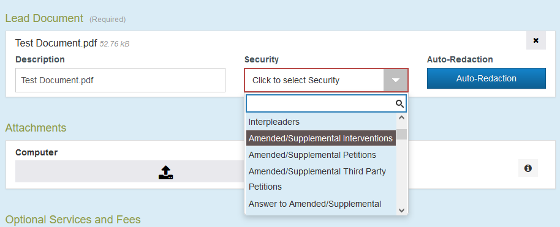This screenshot has width=560, height=227.
Task: Click the 'Click to select Security' combo box
Action: tap(326, 80)
